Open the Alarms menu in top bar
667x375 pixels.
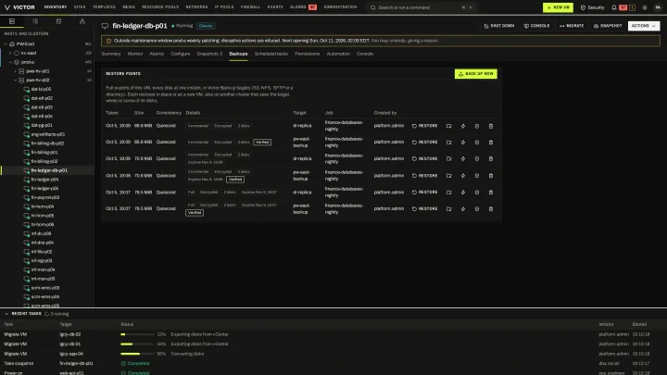[303, 7]
